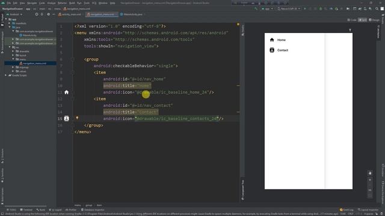Open the TODO tool window button
The image size is (385, 216).
tap(11, 210)
